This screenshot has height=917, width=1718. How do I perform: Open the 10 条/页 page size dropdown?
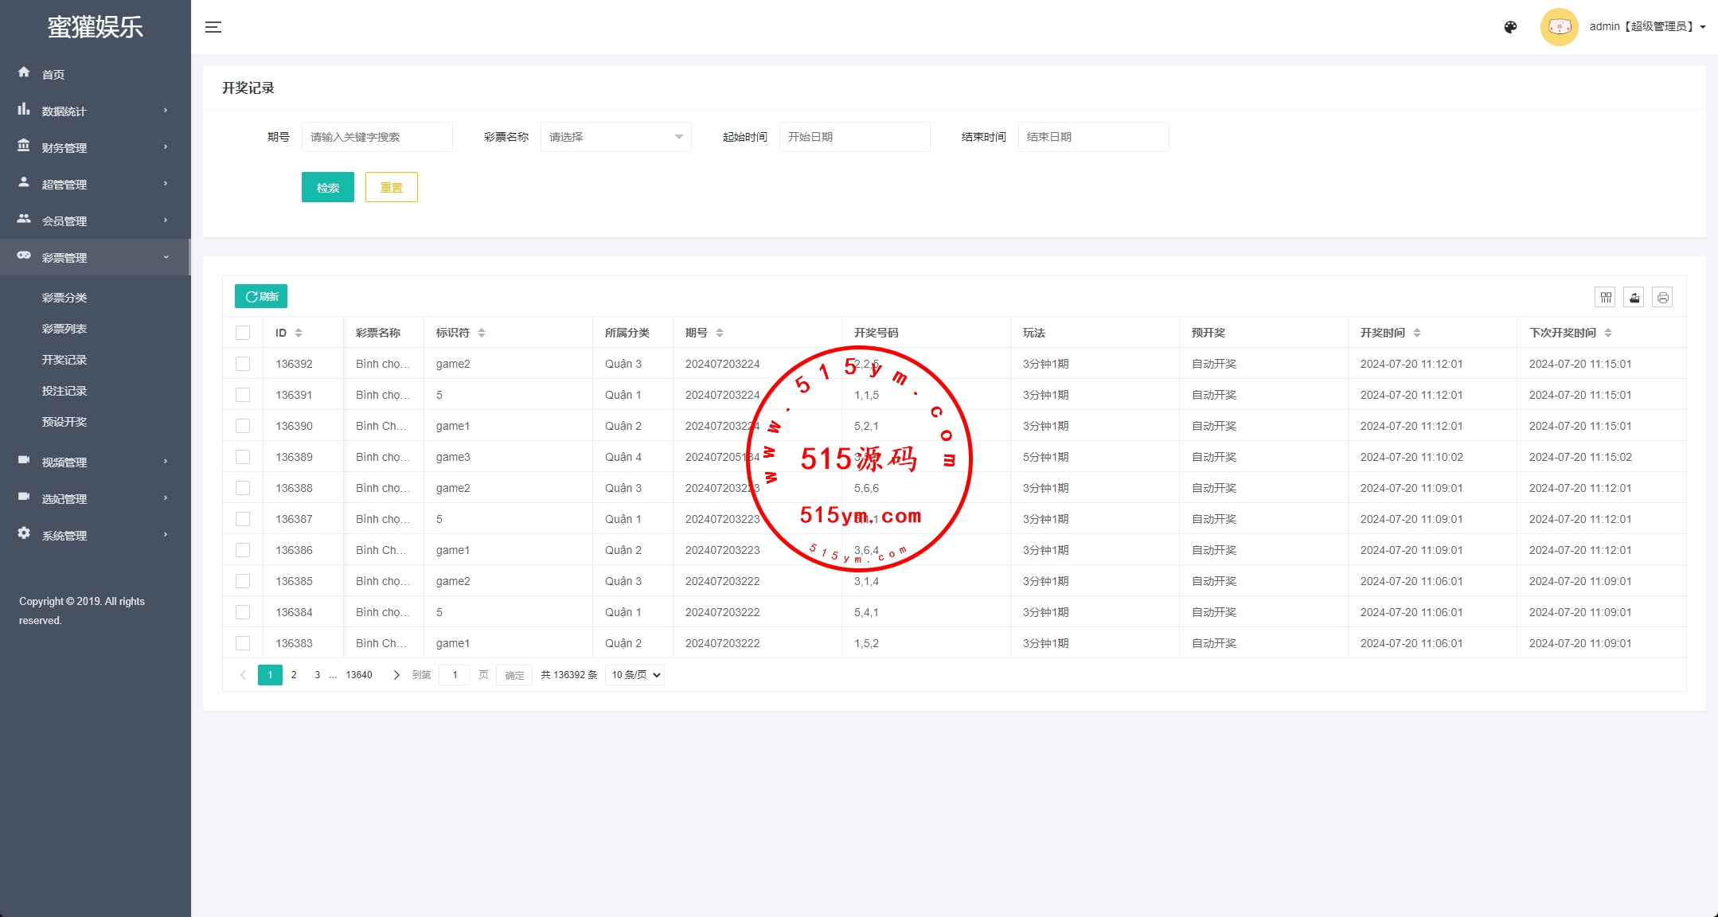pos(634,675)
